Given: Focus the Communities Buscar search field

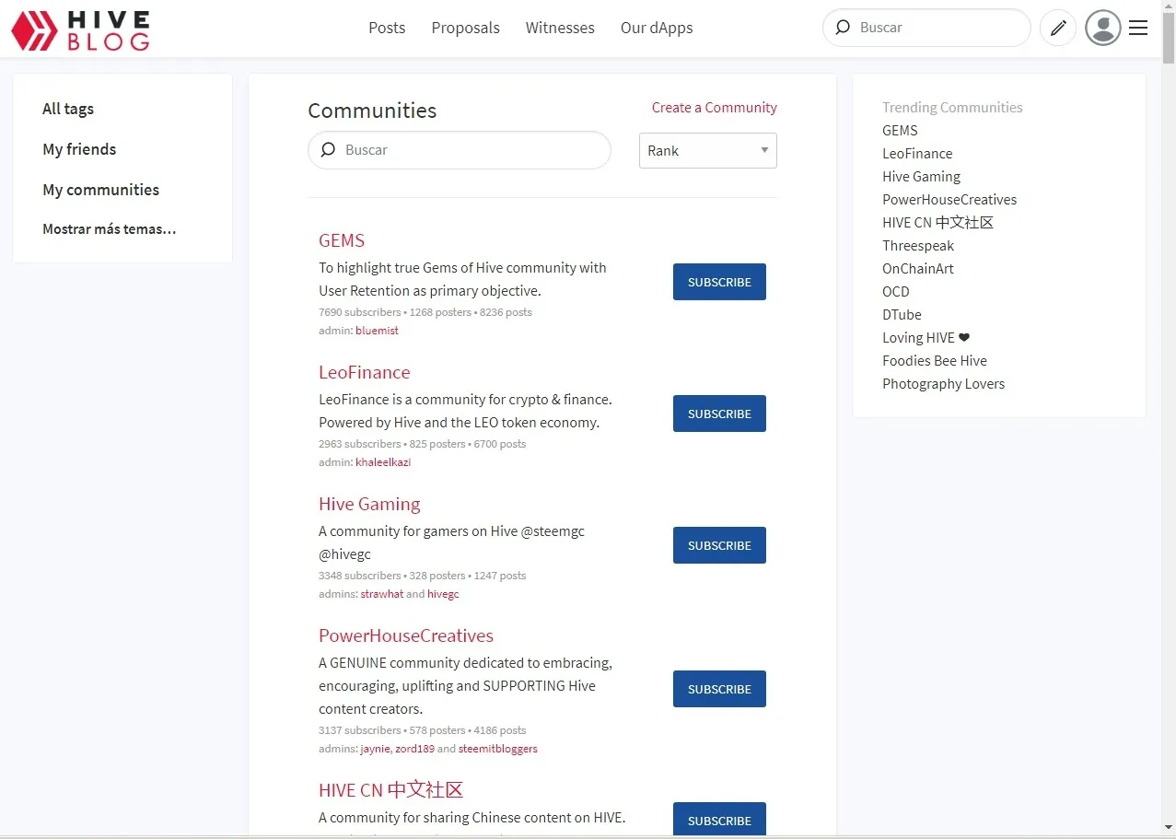Looking at the screenshot, I should click(x=460, y=150).
